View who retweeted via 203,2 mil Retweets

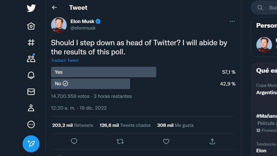pyautogui.click(x=72, y=125)
